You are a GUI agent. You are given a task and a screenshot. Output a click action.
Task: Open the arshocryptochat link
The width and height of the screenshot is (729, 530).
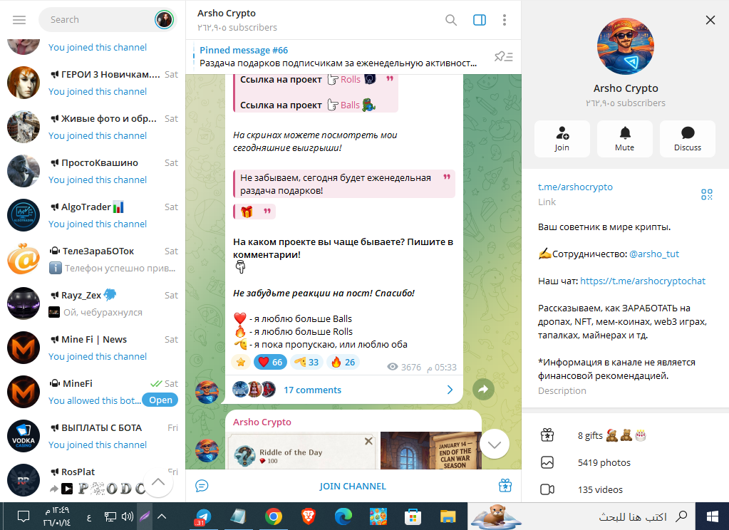[643, 281]
